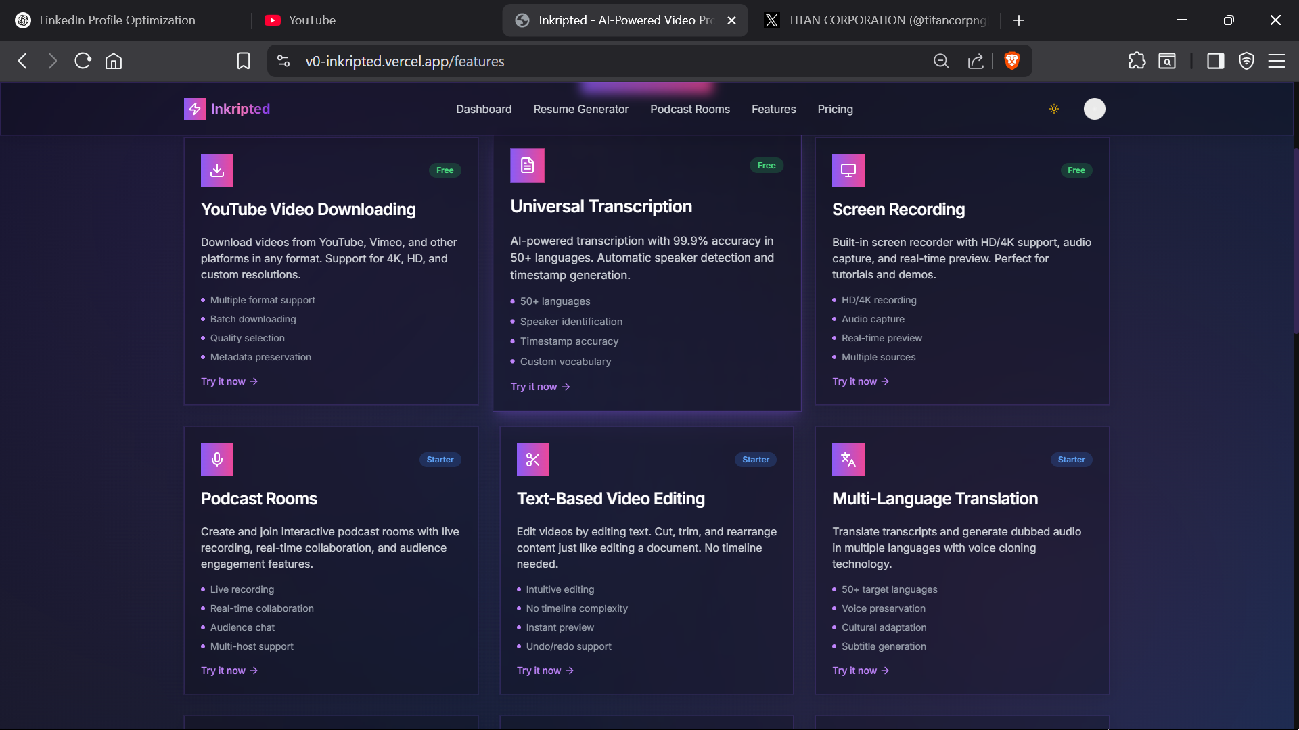
Task: Open the browser extensions puzzle icon
Action: pyautogui.click(x=1137, y=61)
